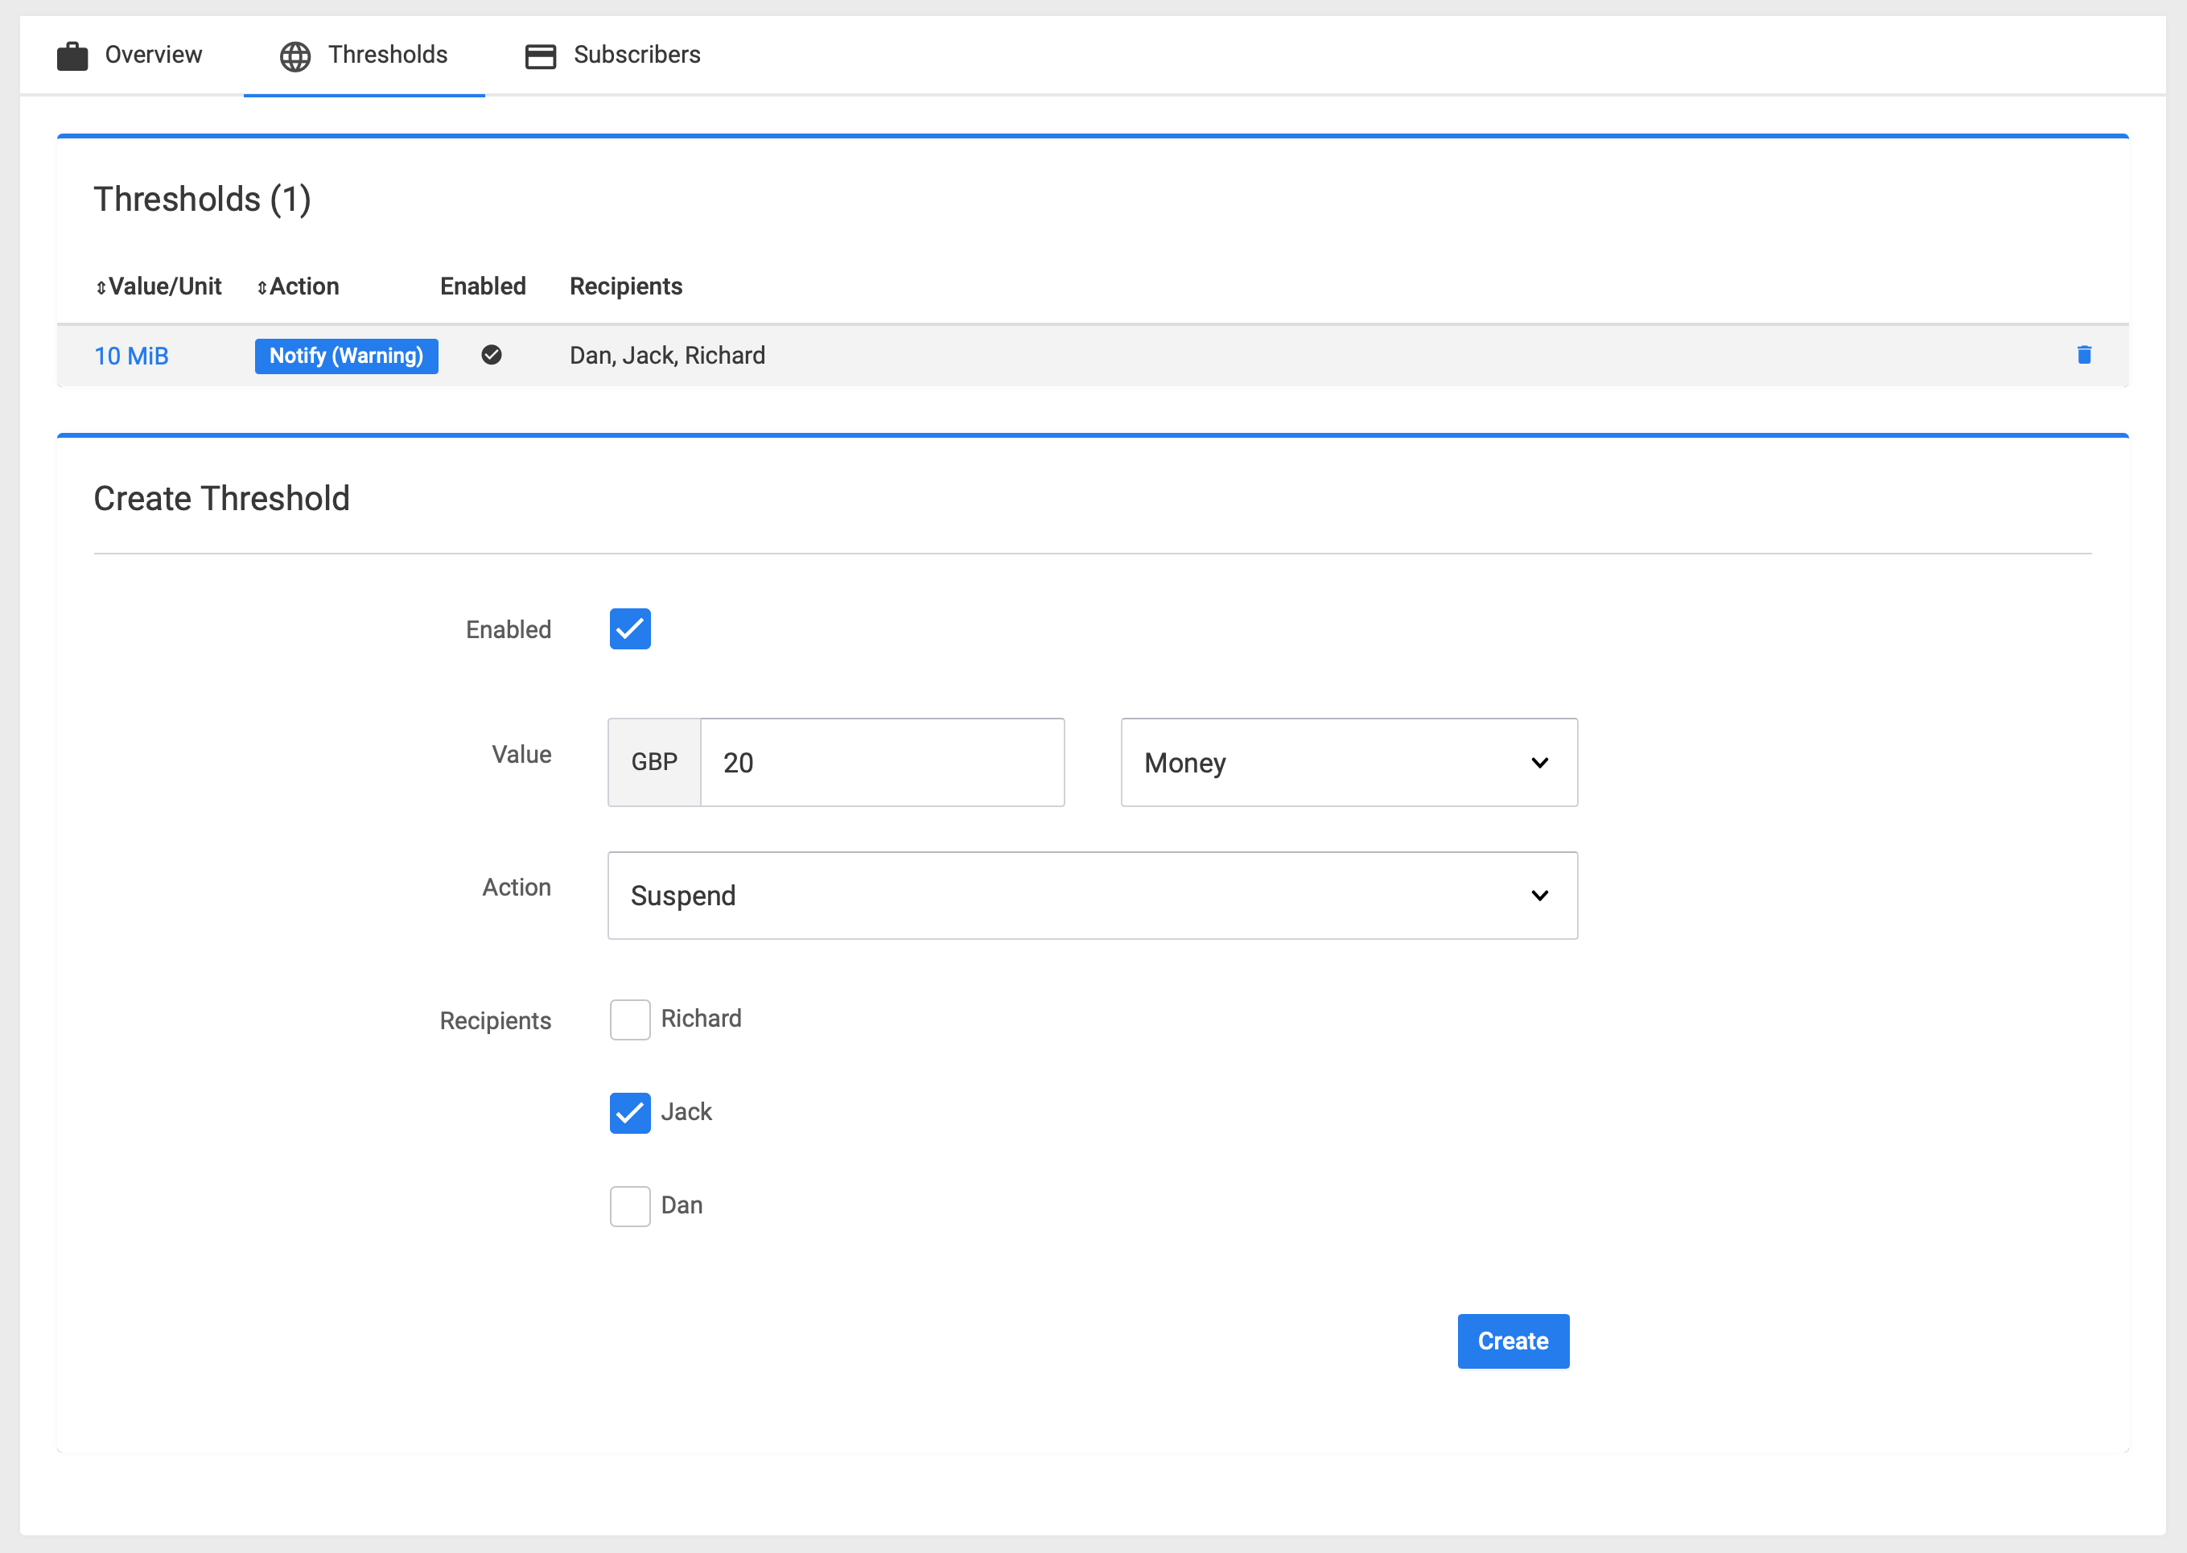Open the Suspend action dropdown
This screenshot has width=2187, height=1553.
(1092, 895)
